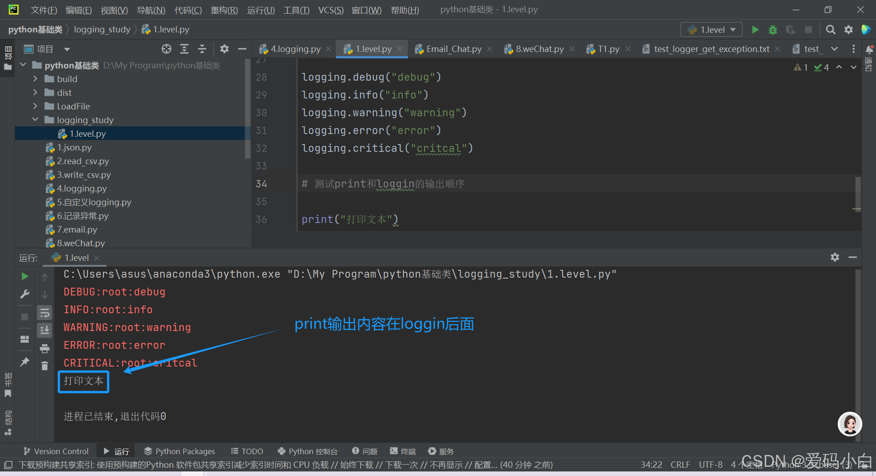
Task: Click Project tree vertical scrollbar
Action: tap(247, 109)
